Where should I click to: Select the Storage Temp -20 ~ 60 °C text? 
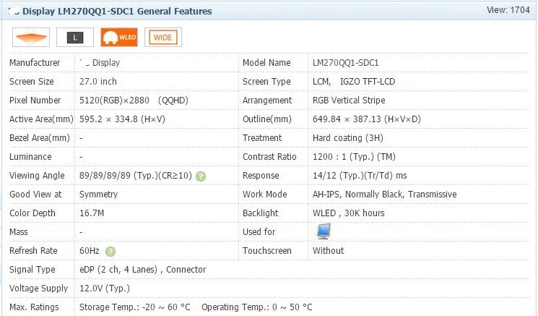tap(135, 307)
